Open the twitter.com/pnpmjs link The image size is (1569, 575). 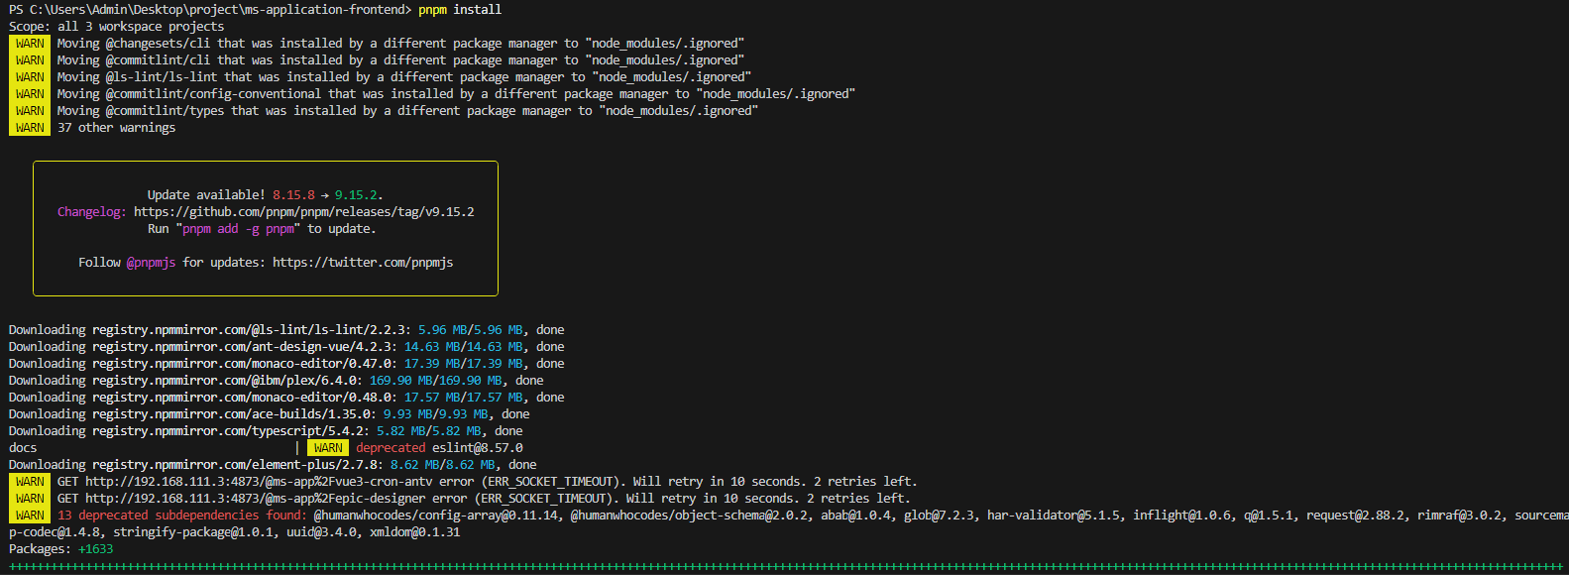click(362, 263)
